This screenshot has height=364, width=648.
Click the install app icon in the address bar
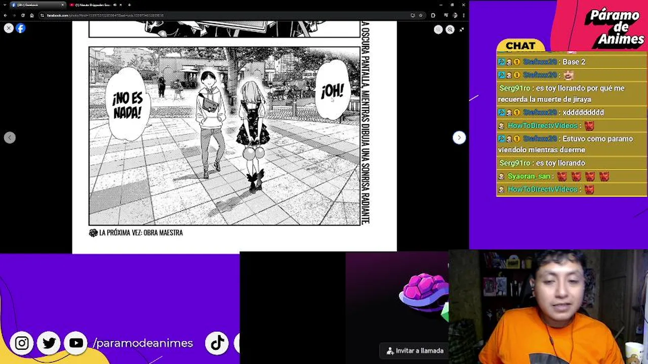[x=413, y=15]
